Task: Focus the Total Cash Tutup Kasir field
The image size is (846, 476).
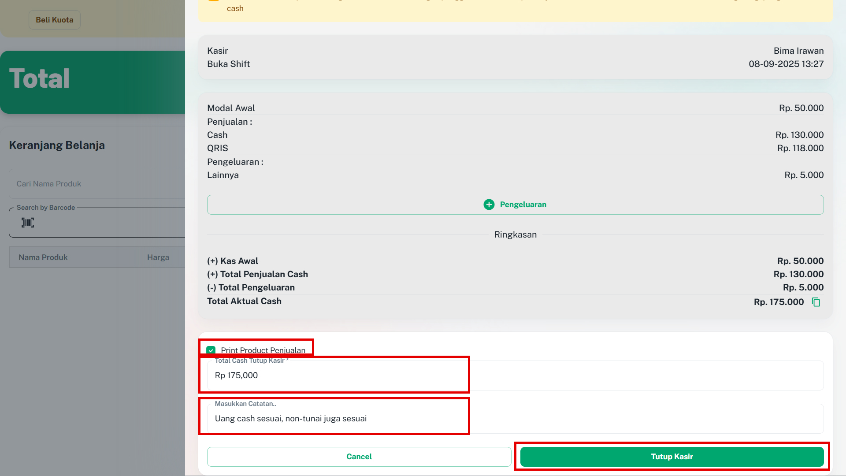Action: coord(335,376)
